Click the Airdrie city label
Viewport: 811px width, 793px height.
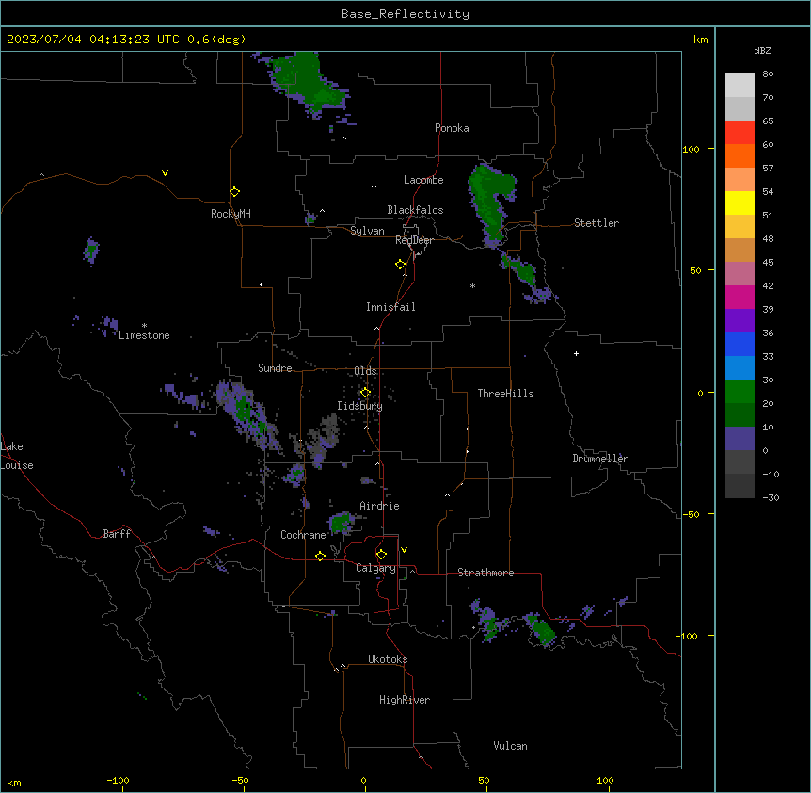379,506
